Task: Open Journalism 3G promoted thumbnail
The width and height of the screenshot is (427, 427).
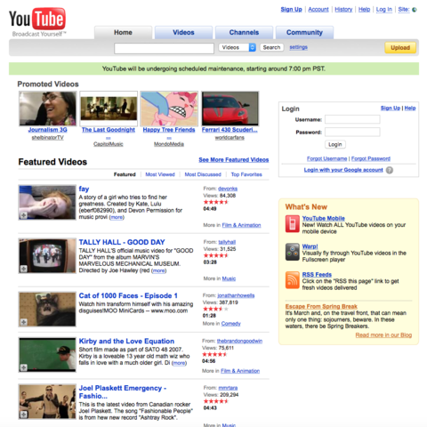Action: pos(48,109)
